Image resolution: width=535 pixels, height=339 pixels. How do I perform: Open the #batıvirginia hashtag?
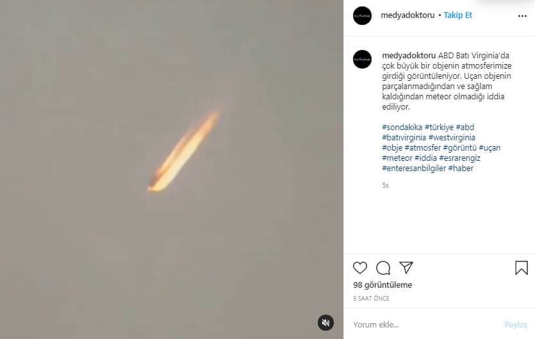click(403, 138)
